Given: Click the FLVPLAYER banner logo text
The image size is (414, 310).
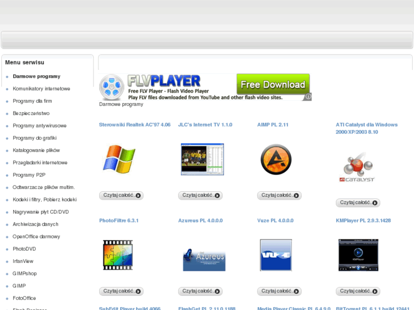Looking at the screenshot, I should pos(164,81).
